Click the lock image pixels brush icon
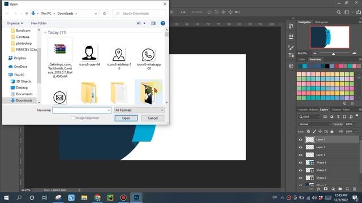 [x=314, y=131]
